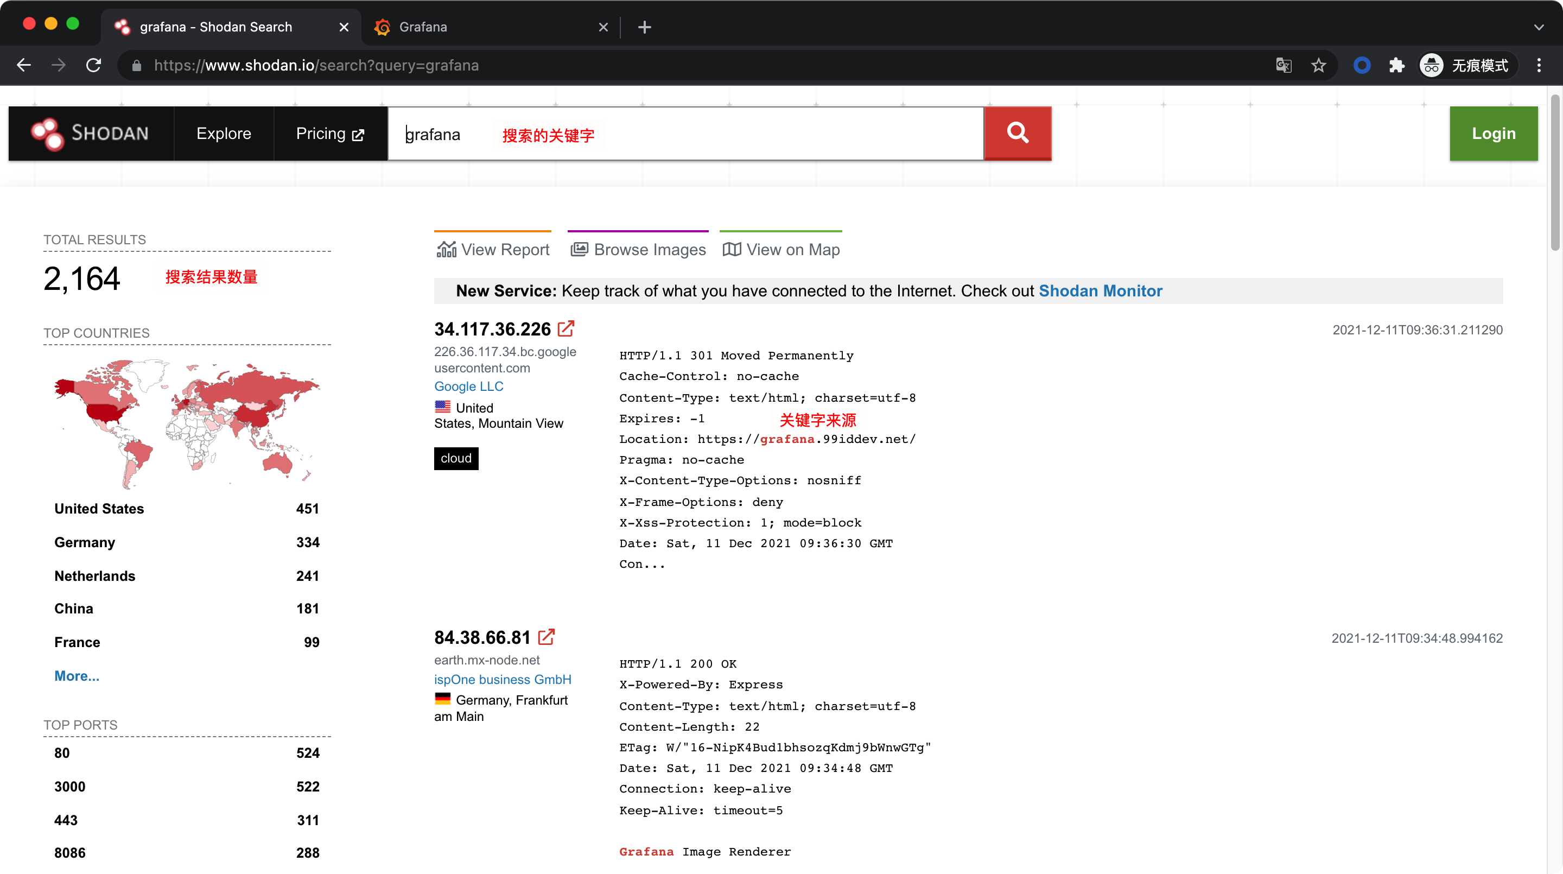Click the 2,164 total results number
1563x874 pixels.
pos(82,279)
